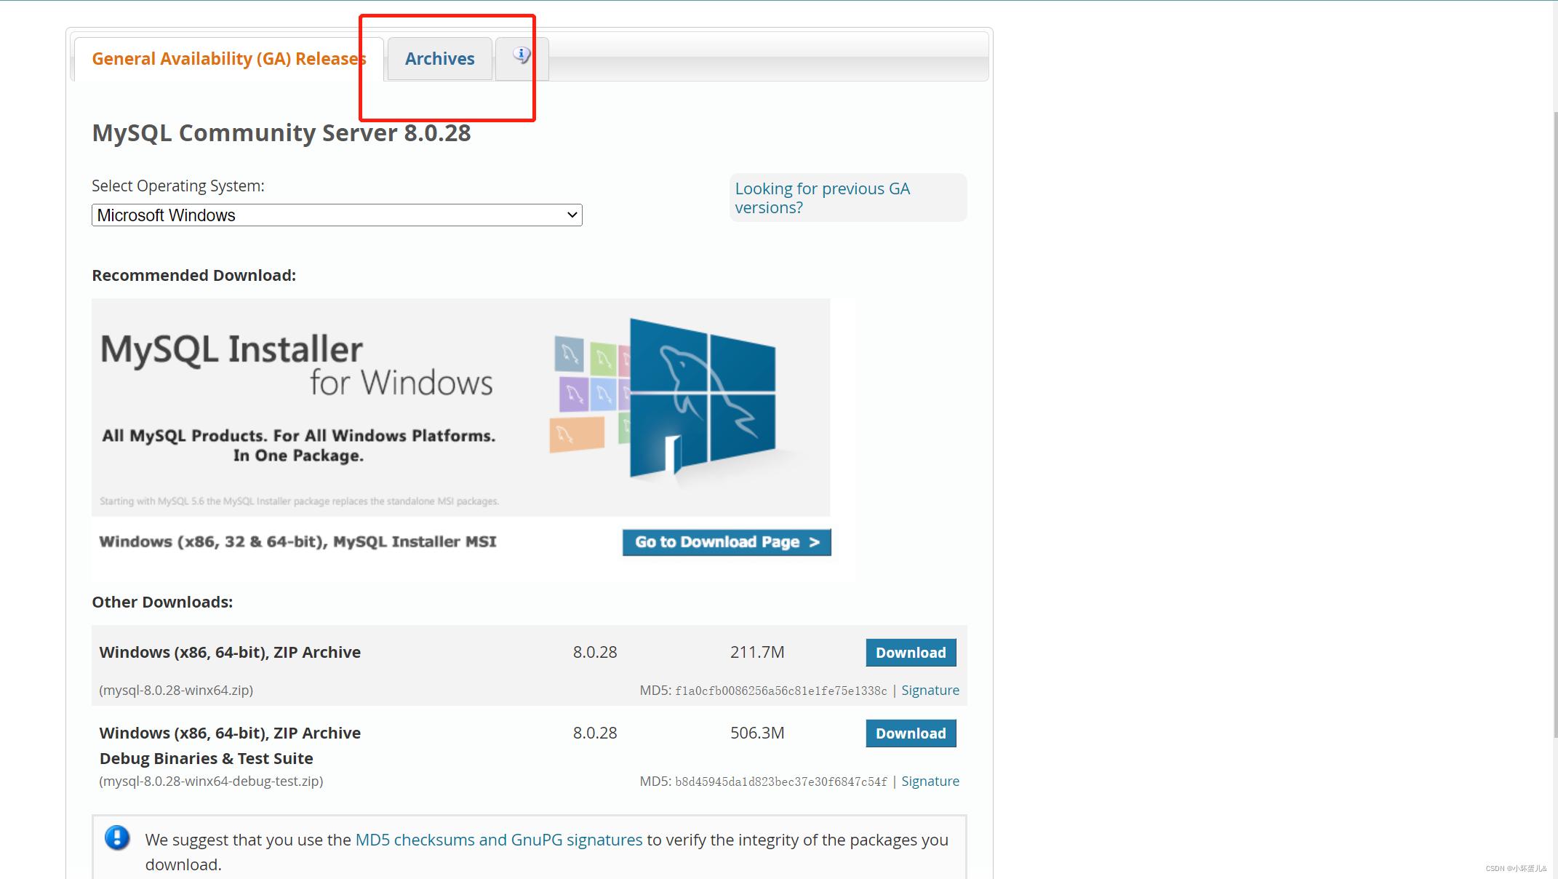Image resolution: width=1558 pixels, height=879 pixels.
Task: Click the operating system dropdown arrow
Action: tap(572, 215)
